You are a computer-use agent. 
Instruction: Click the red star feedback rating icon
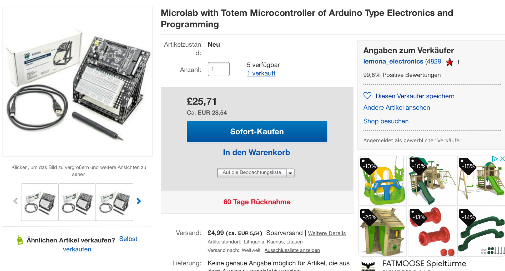point(450,62)
